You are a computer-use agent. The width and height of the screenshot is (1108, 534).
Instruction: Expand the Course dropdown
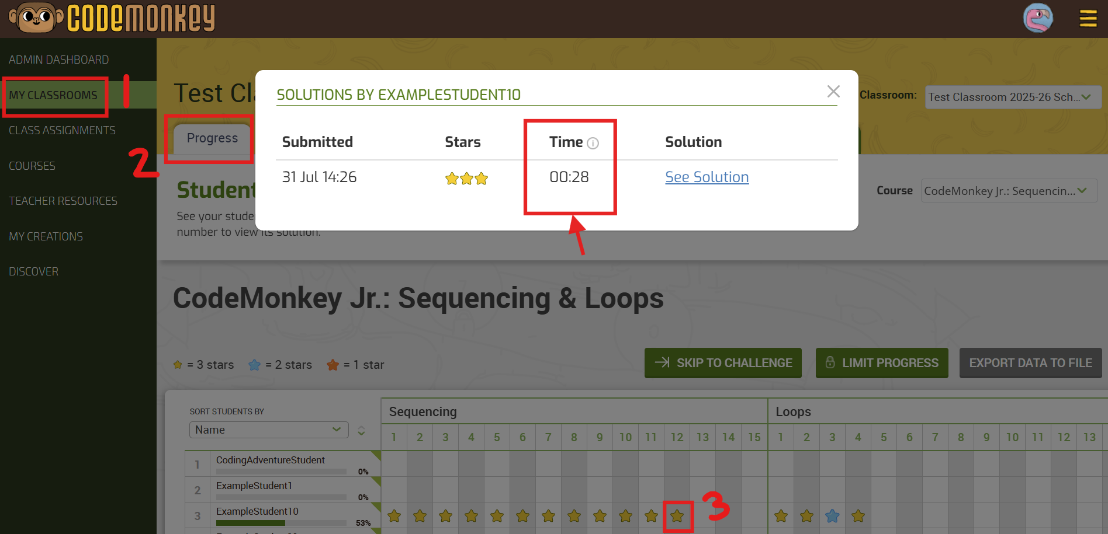[x=1008, y=191]
